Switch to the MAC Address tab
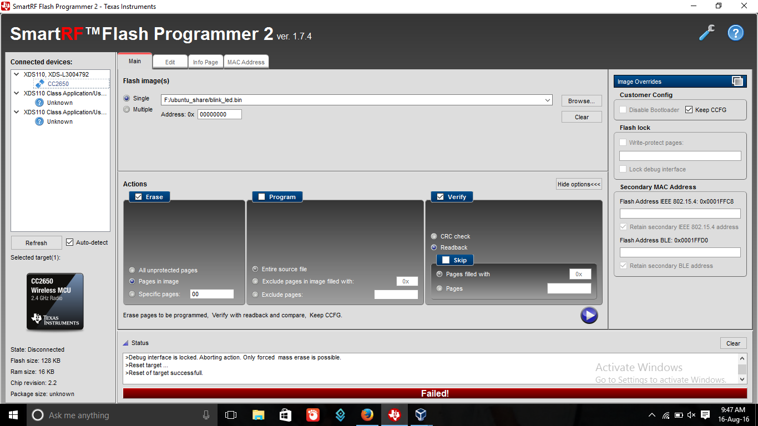758x426 pixels. click(x=246, y=62)
